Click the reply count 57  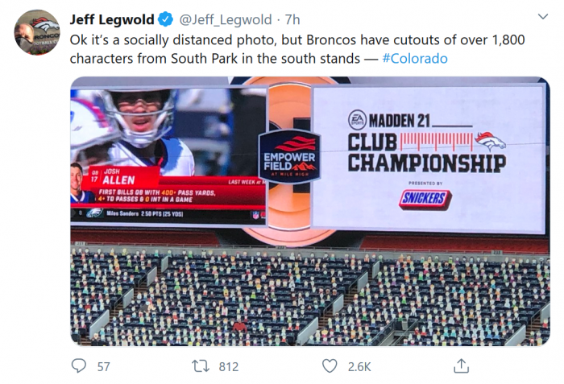point(103,366)
